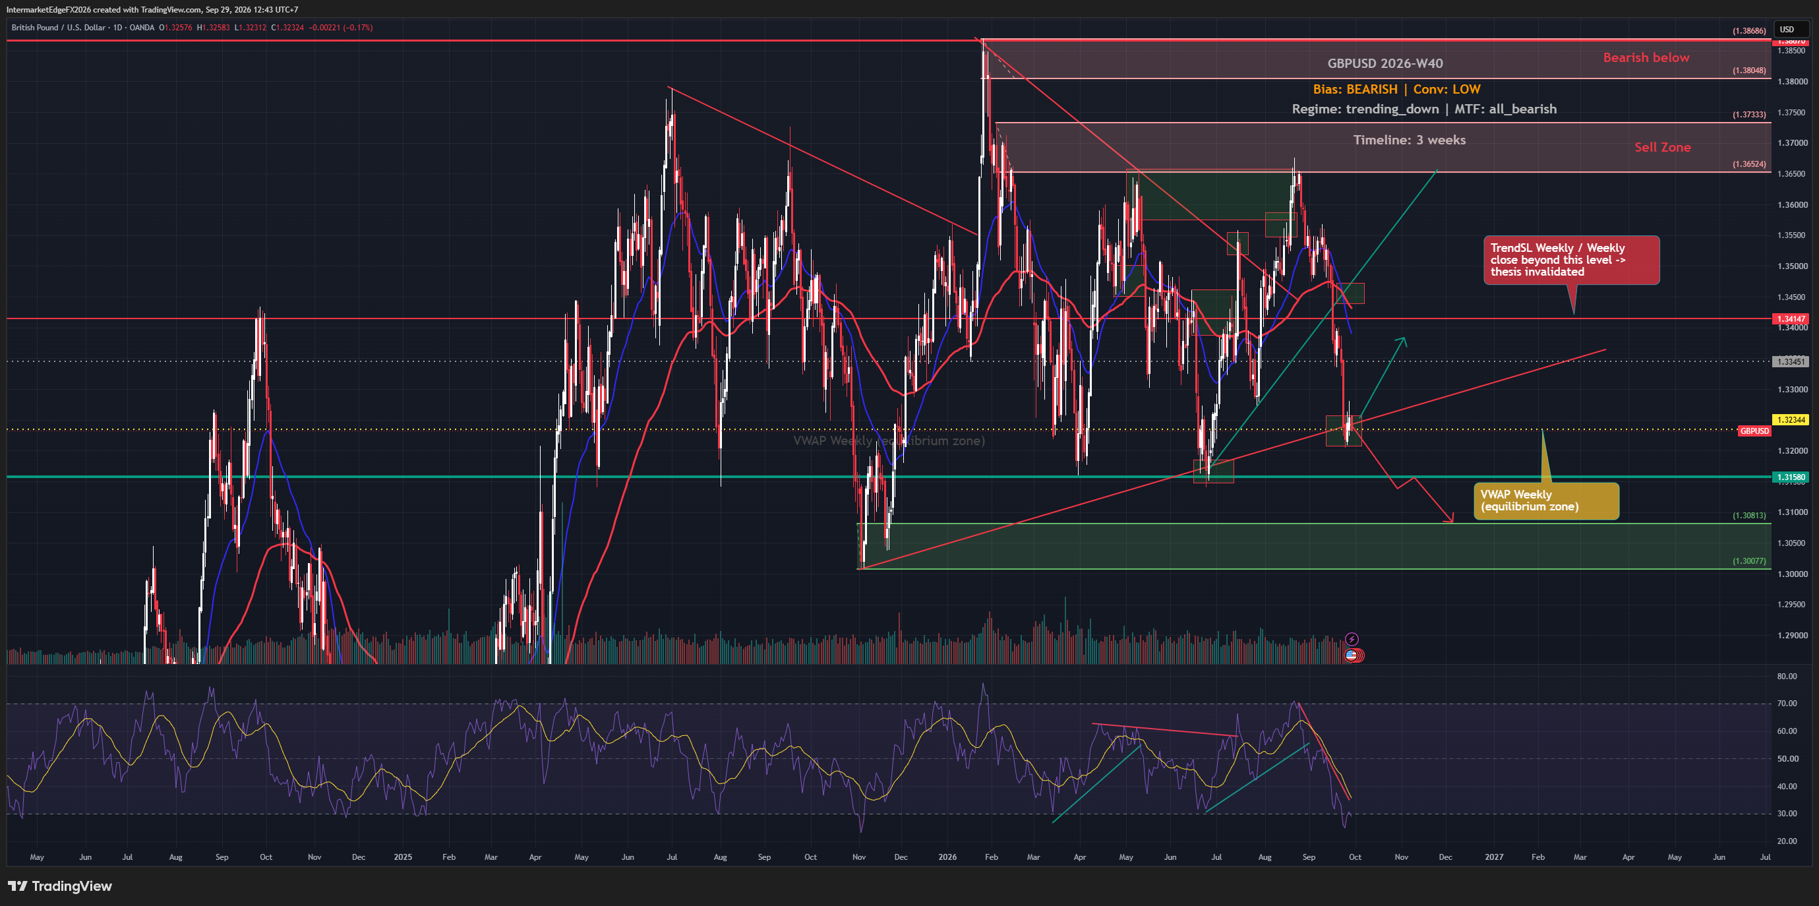The width and height of the screenshot is (1819, 906).
Task: Click the 1D interval text in chart header
Action: click(x=117, y=28)
